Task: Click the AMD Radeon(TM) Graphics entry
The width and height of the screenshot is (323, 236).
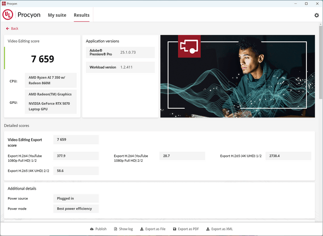Action: (50, 94)
